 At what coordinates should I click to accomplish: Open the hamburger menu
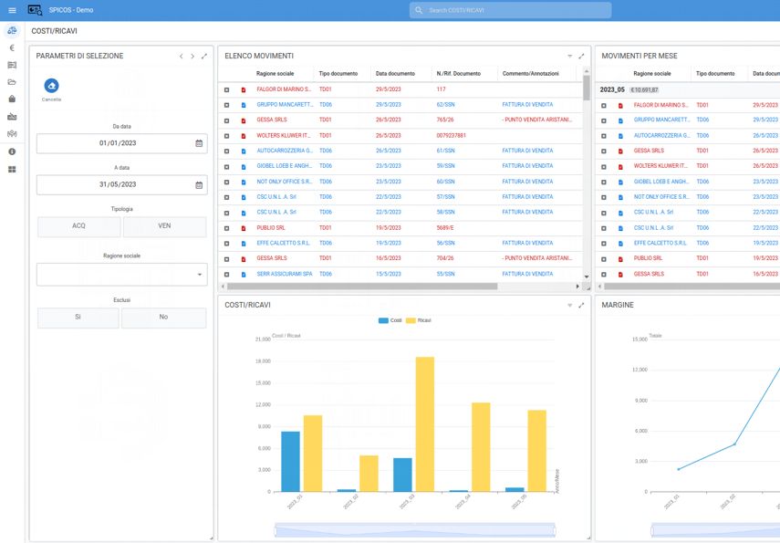(x=12, y=10)
